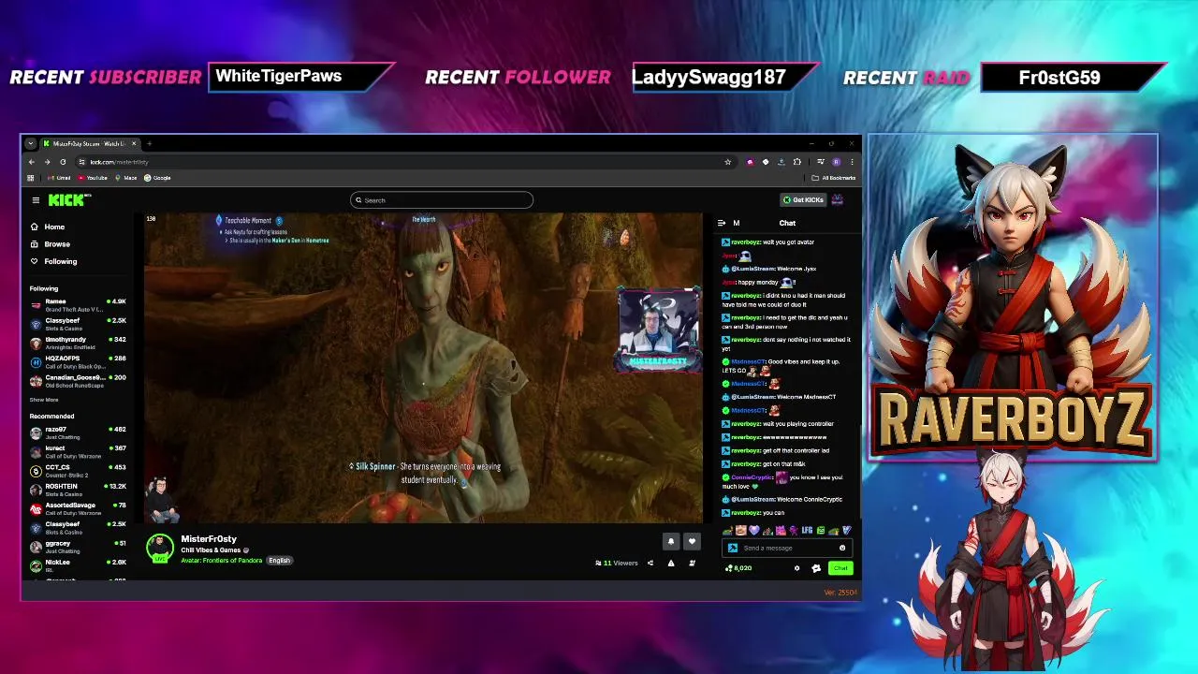The height and width of the screenshot is (674, 1198).
Task: Open Avatar: Frontiers of Pandora category
Action: (222, 561)
